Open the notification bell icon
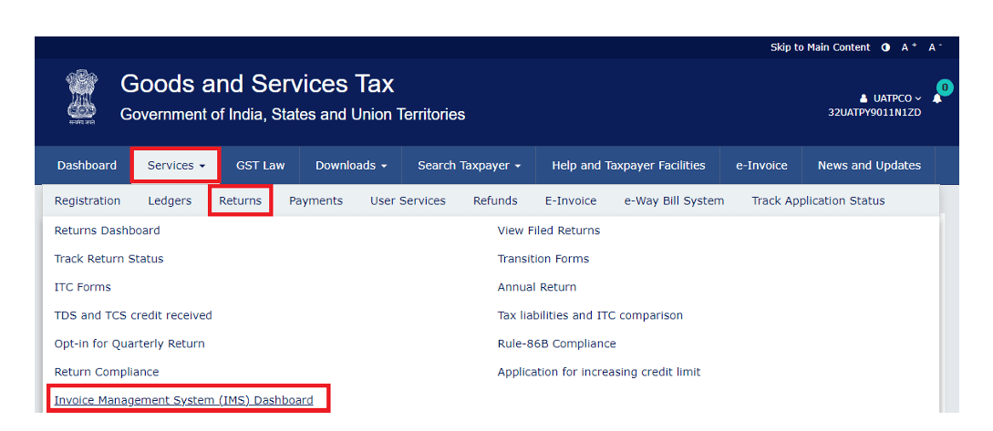Screen dimensions: 993x431 click(x=937, y=98)
